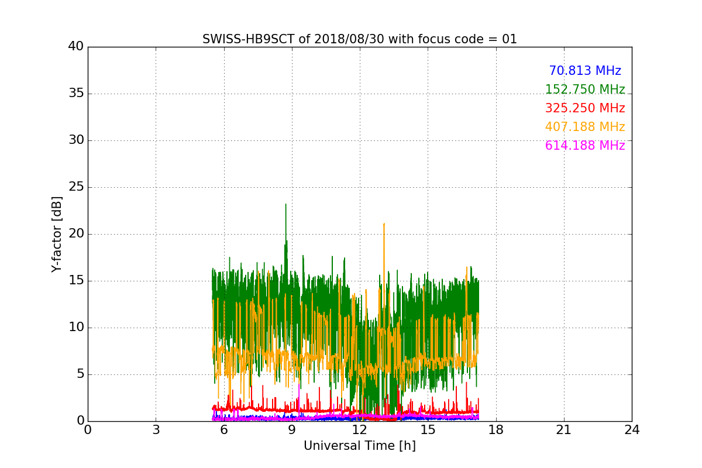This screenshot has width=702, height=468.
Task: Click the x-axis tick label 6
Action: click(x=223, y=430)
